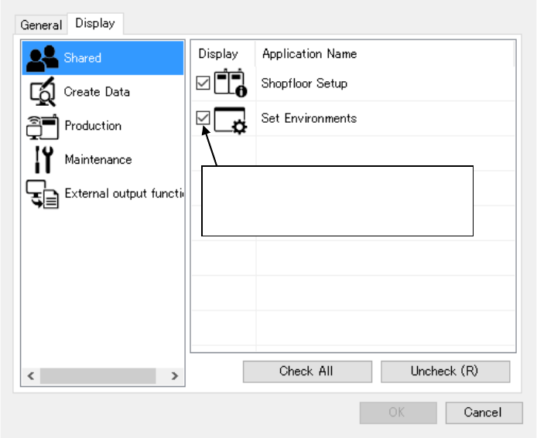The image size is (537, 438).
Task: Click the Create Data category icon
Action: 43,92
